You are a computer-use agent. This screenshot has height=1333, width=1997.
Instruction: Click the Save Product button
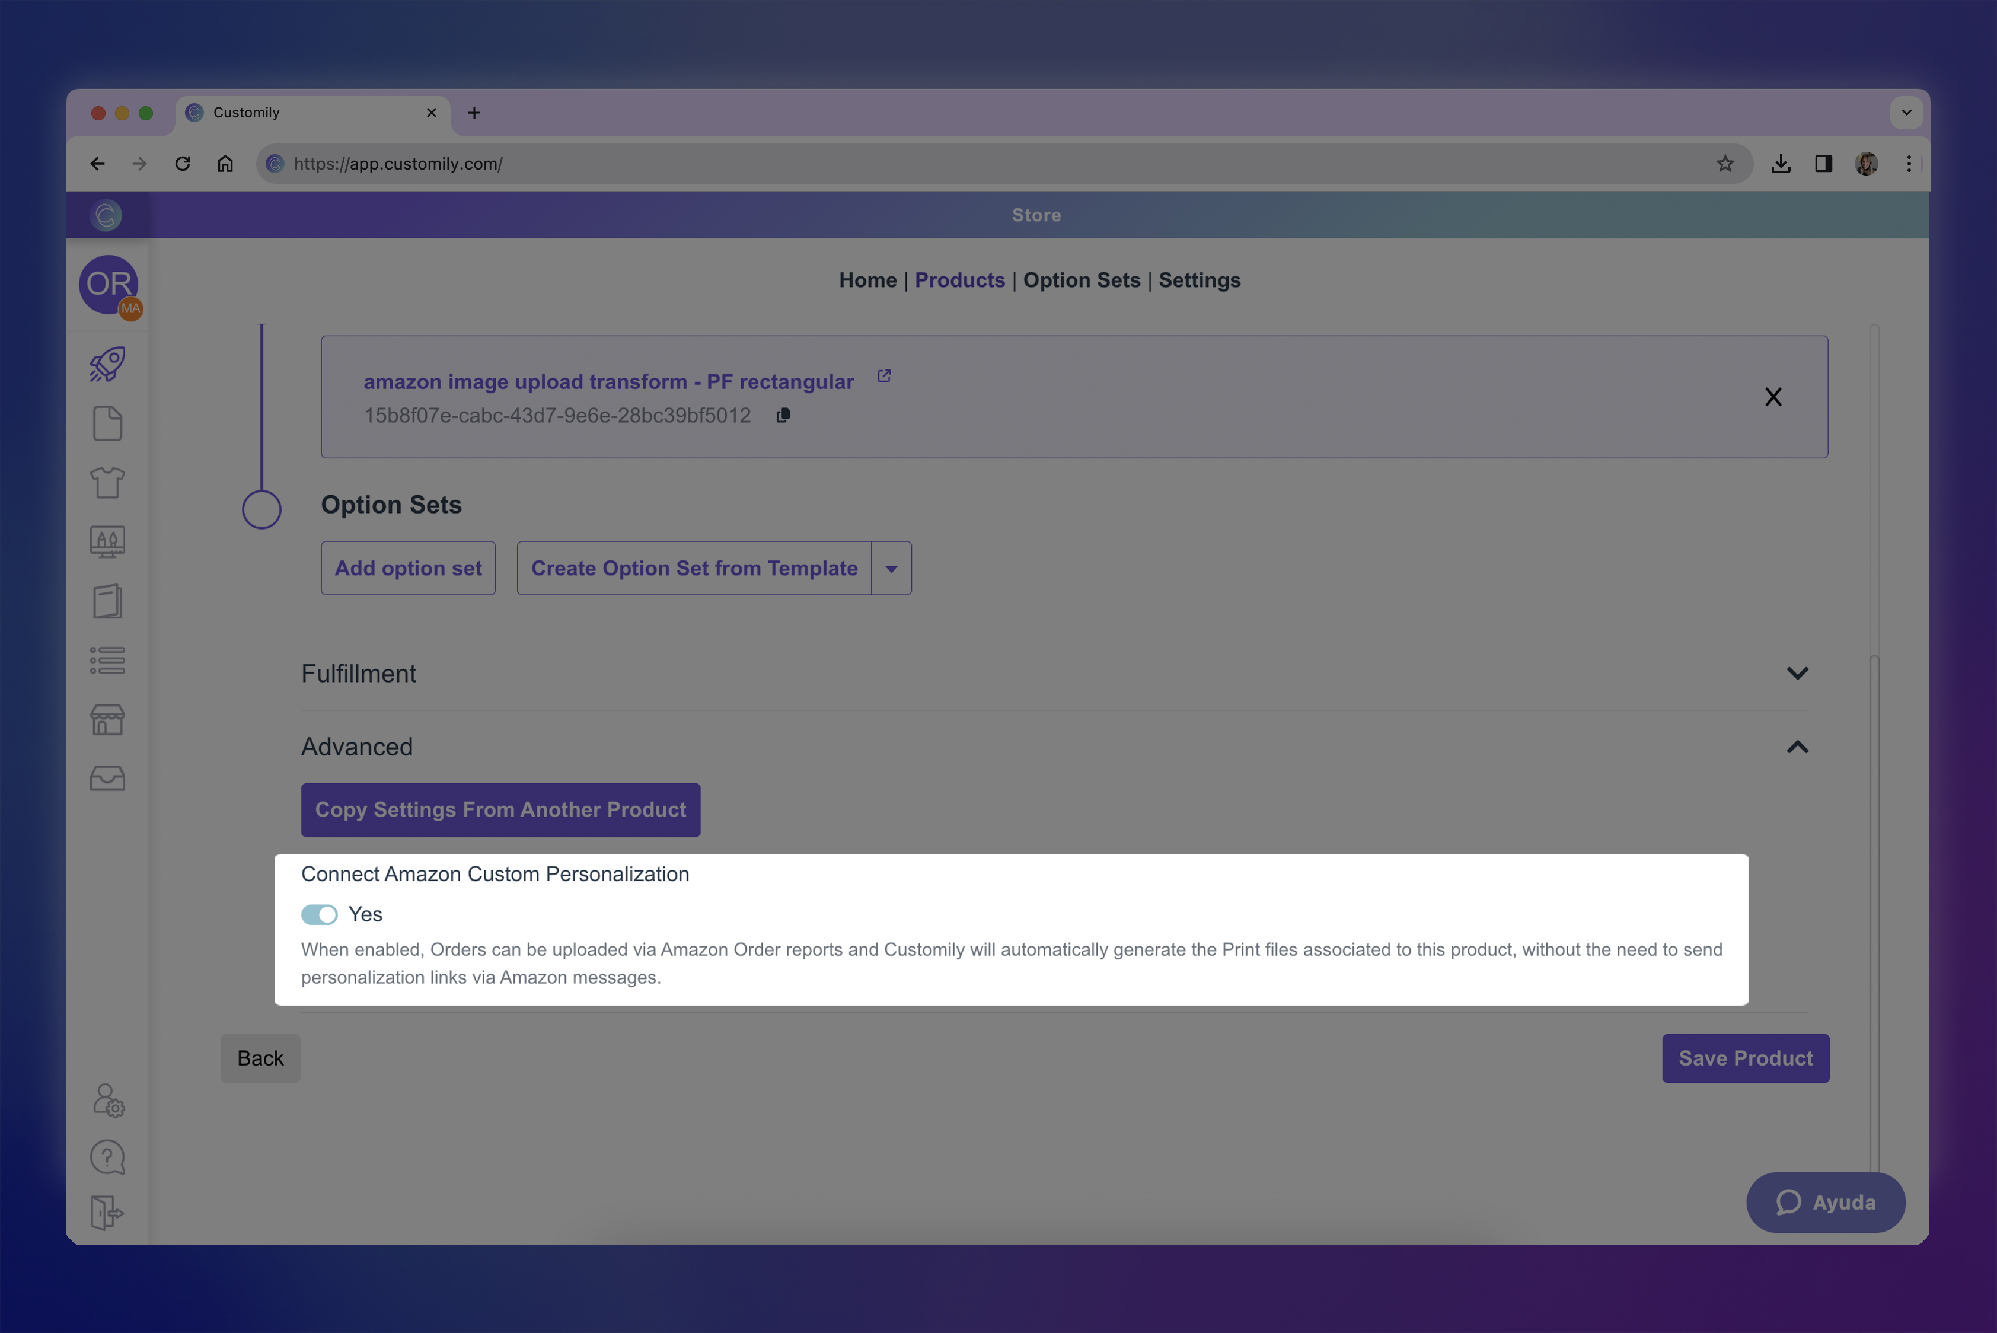point(1744,1058)
